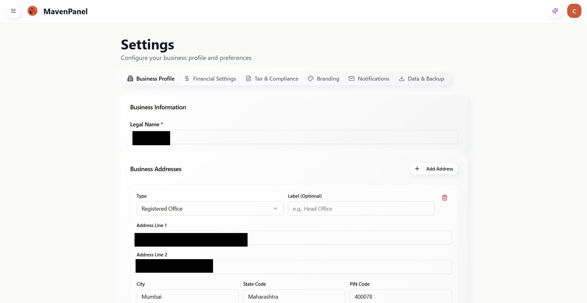Click the Address Line 1 label
587x303 pixels.
[x=152, y=225]
